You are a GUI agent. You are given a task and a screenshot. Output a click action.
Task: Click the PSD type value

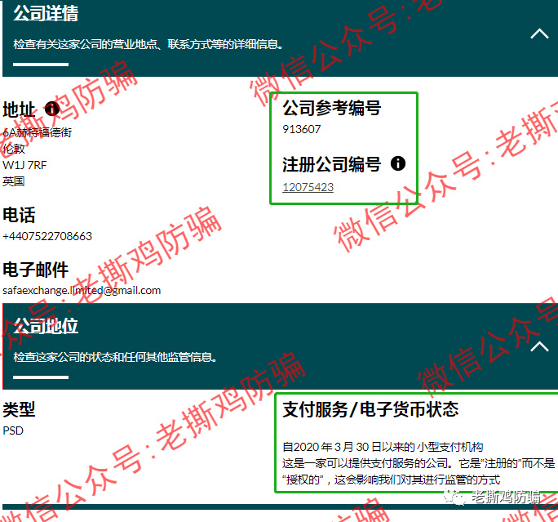pyautogui.click(x=13, y=431)
